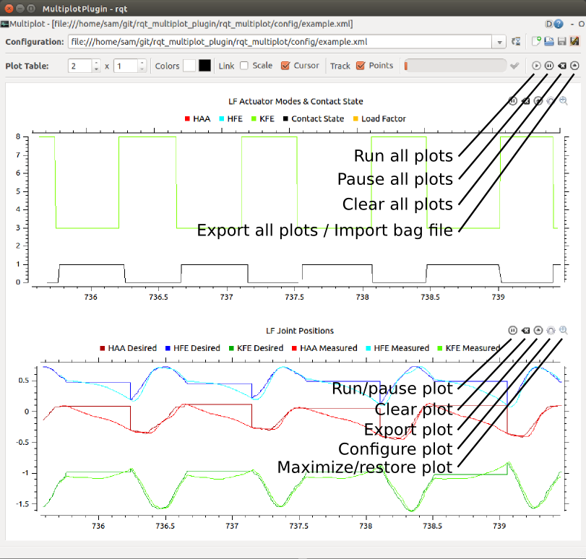
Task: Create a new configuration file
Action: (x=536, y=42)
